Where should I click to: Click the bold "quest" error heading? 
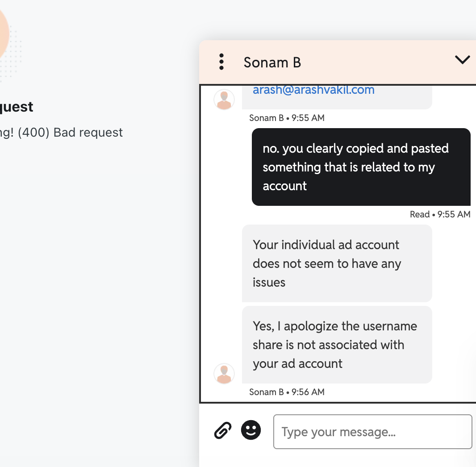pyautogui.click(x=16, y=107)
